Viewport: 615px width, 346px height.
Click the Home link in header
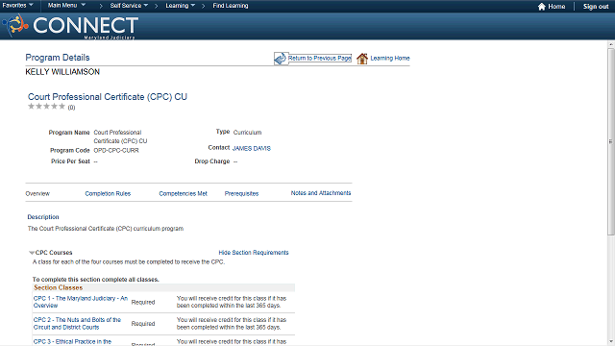coord(556,7)
